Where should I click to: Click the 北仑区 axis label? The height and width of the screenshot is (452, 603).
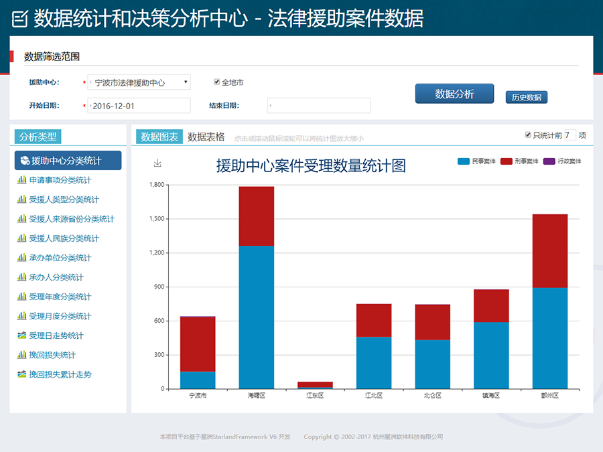pos(433,396)
